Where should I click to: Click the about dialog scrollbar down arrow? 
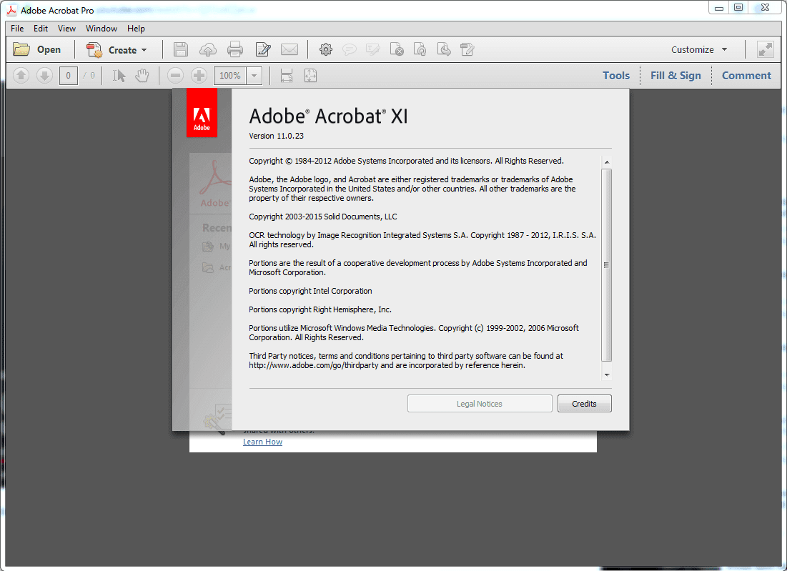click(x=607, y=374)
